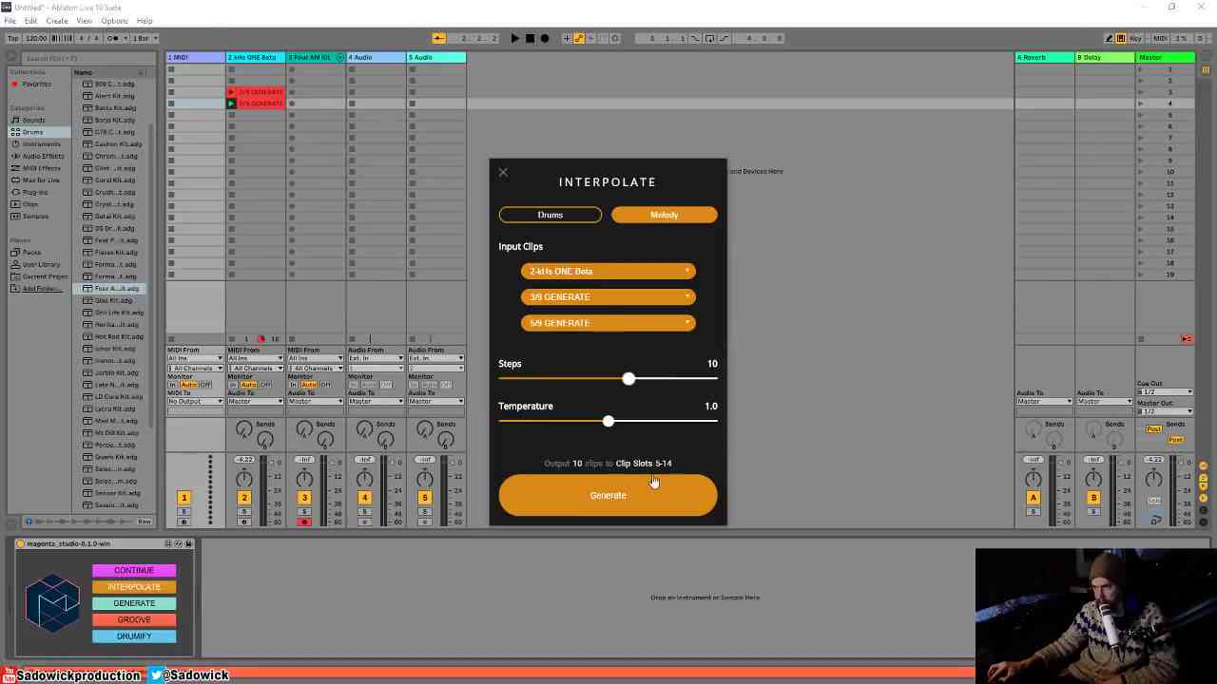Screen dimensions: 1217x684
Task: Open the File menu
Action: pos(10,21)
